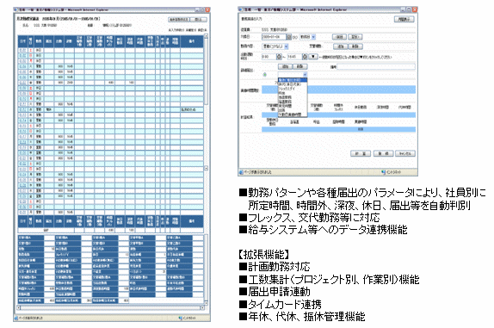This screenshot has width=494, height=328.
Task: Click the clock icon next to end time
Action: (x=305, y=57)
